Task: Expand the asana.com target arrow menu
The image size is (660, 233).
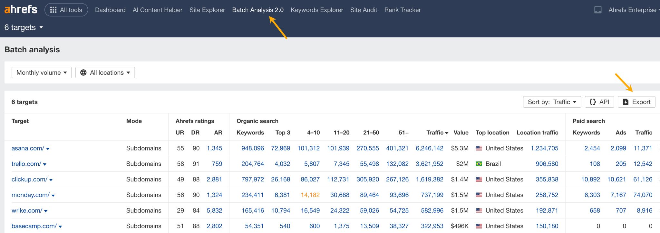Action: [x=48, y=149]
